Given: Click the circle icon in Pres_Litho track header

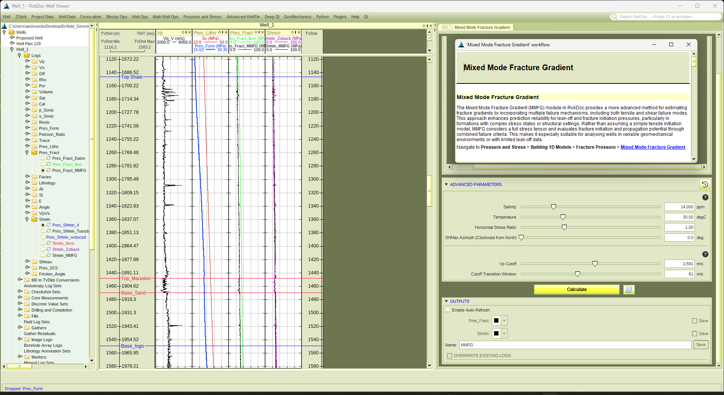Looking at the screenshot, I should (219, 32).
